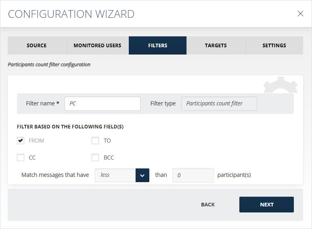The width and height of the screenshot is (312, 229).
Task: Focus the Filter name input field
Action: pyautogui.click(x=103, y=103)
